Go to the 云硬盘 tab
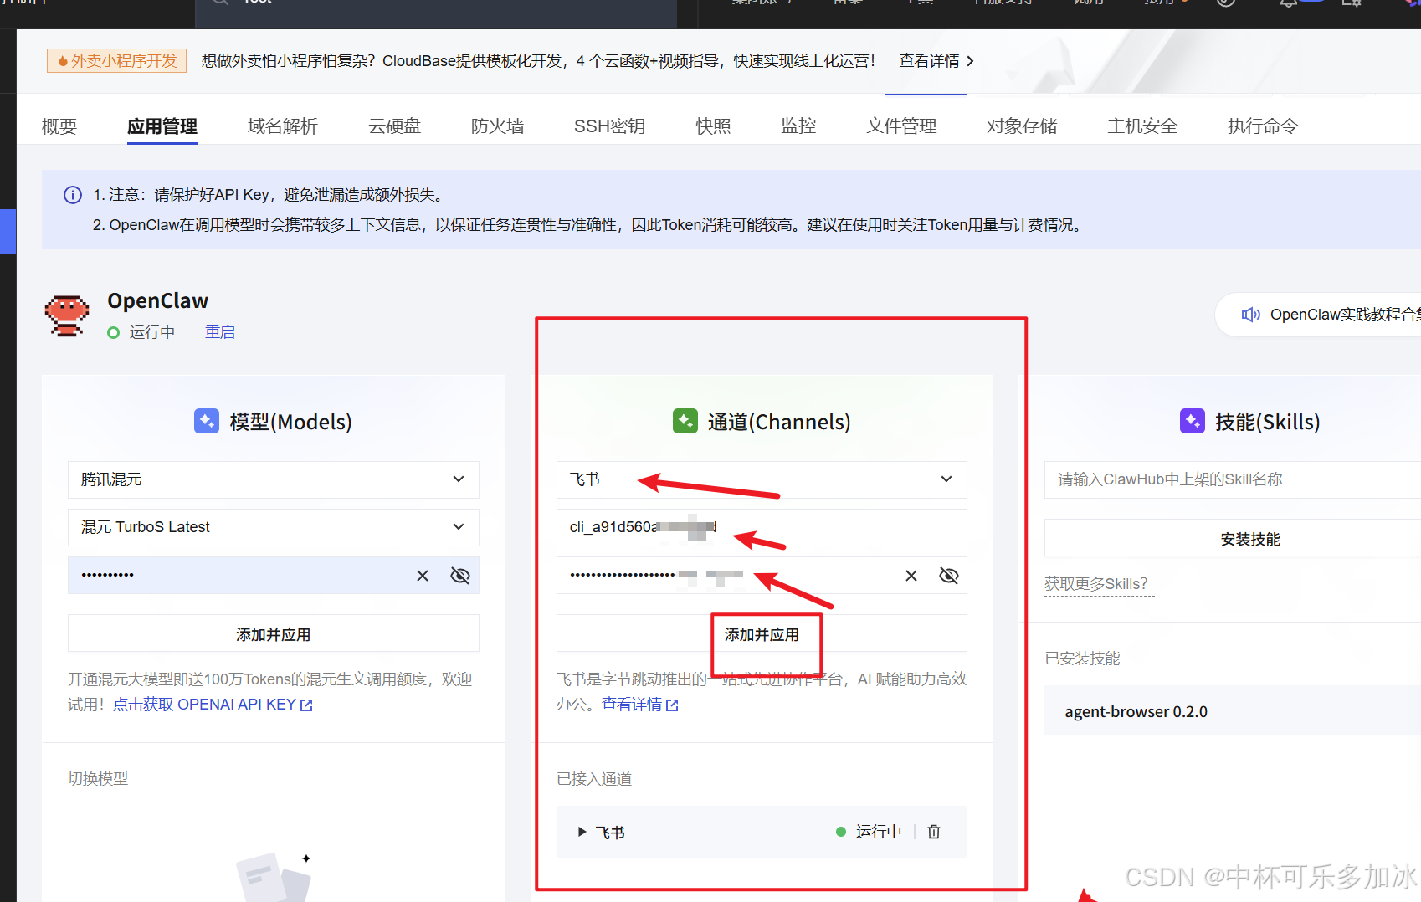The height and width of the screenshot is (902, 1421). coord(395,126)
